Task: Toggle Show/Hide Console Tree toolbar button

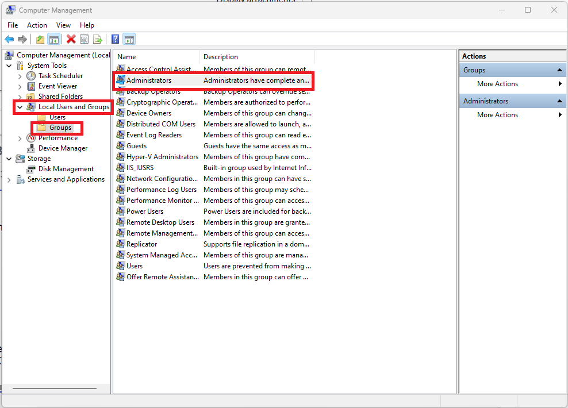Action: click(x=53, y=39)
